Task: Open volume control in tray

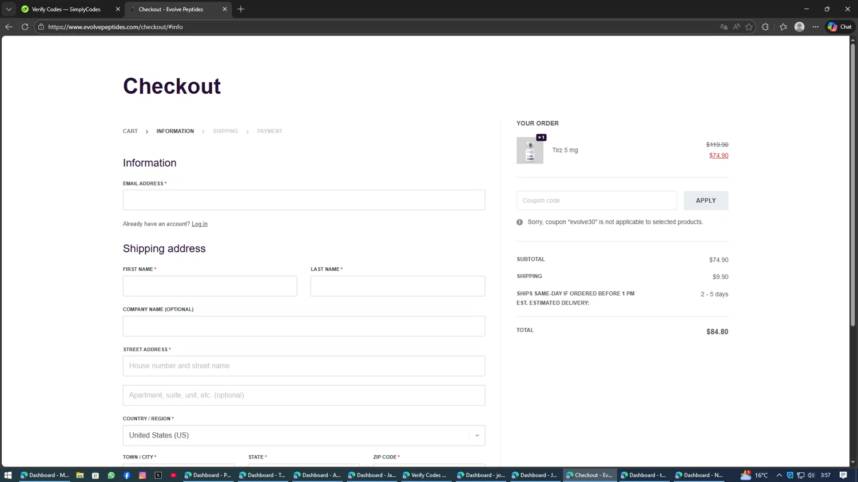Action: point(811,475)
